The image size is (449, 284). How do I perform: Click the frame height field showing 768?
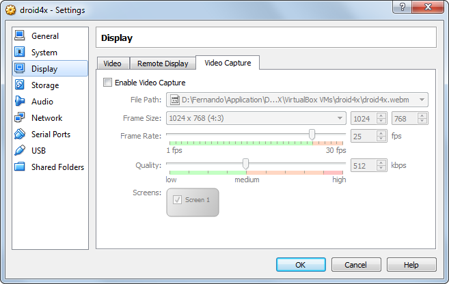coord(405,118)
